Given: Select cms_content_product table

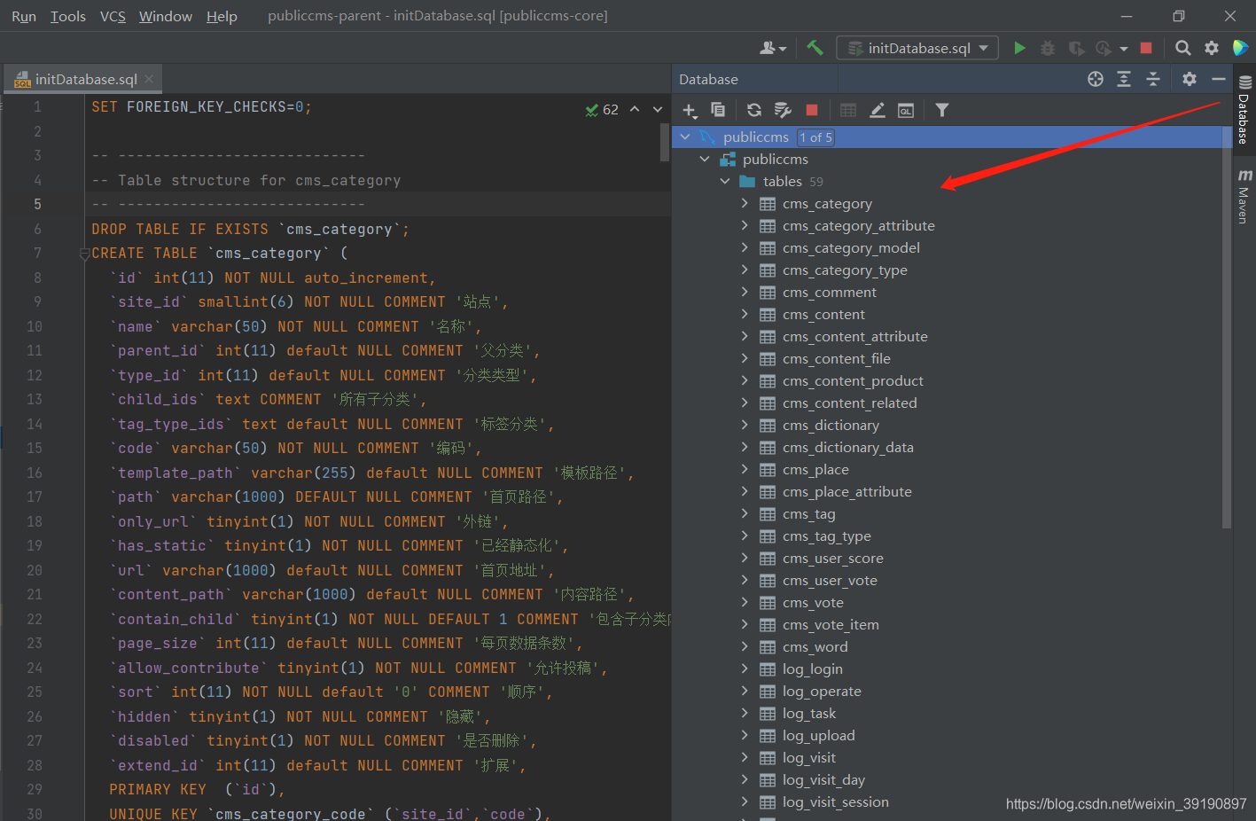Looking at the screenshot, I should tap(853, 380).
